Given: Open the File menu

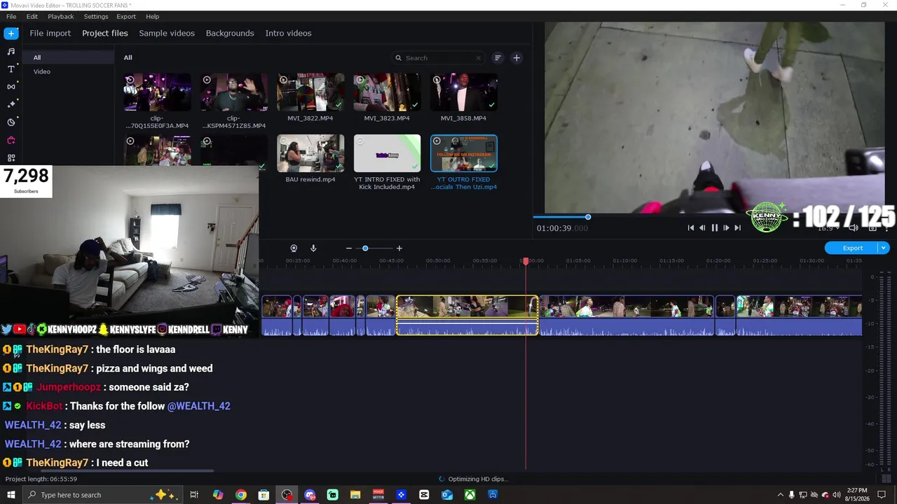Looking at the screenshot, I should 11,16.
